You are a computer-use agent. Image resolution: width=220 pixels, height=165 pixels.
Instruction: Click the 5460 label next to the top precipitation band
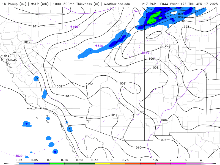pos(137,11)
